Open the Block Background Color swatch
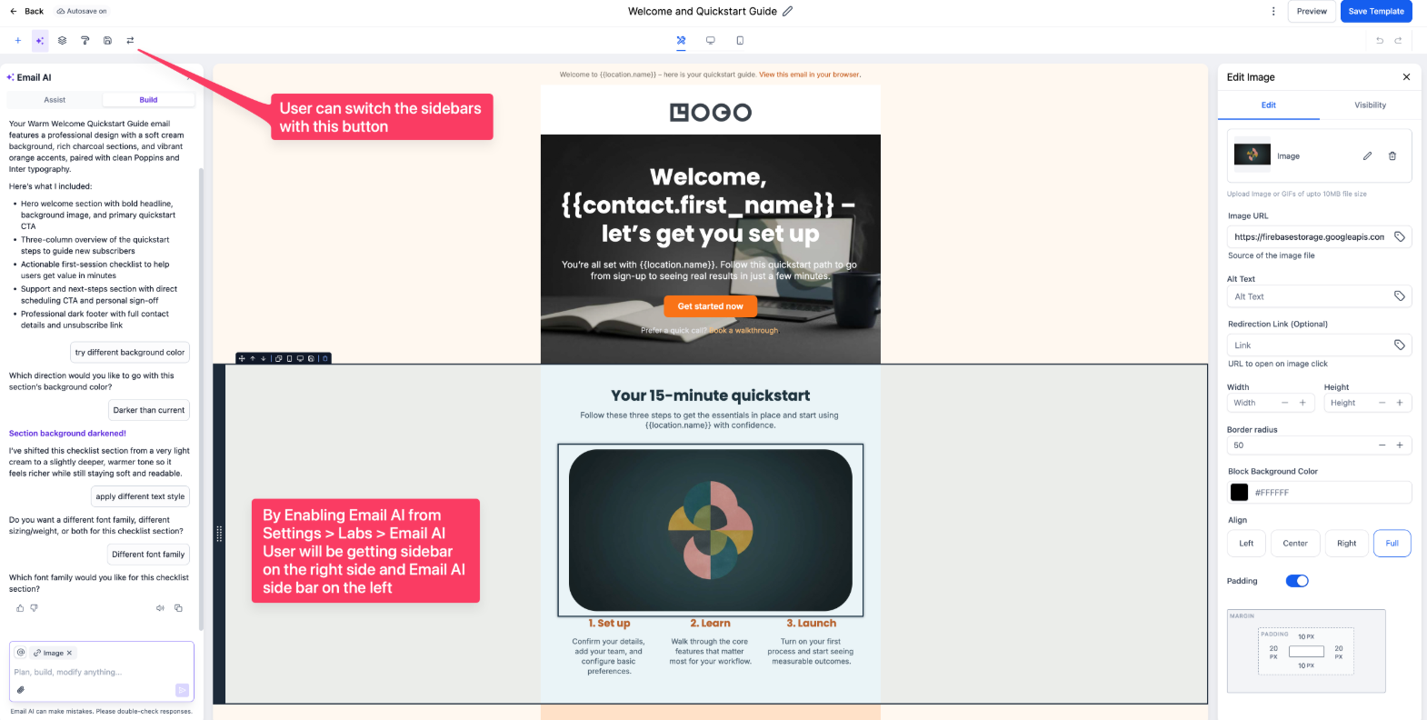Viewport: 1427px width, 720px height. pyautogui.click(x=1239, y=493)
